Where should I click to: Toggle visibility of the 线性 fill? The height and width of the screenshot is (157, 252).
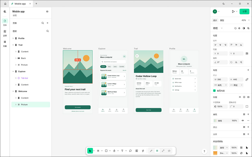[x=243, y=121]
